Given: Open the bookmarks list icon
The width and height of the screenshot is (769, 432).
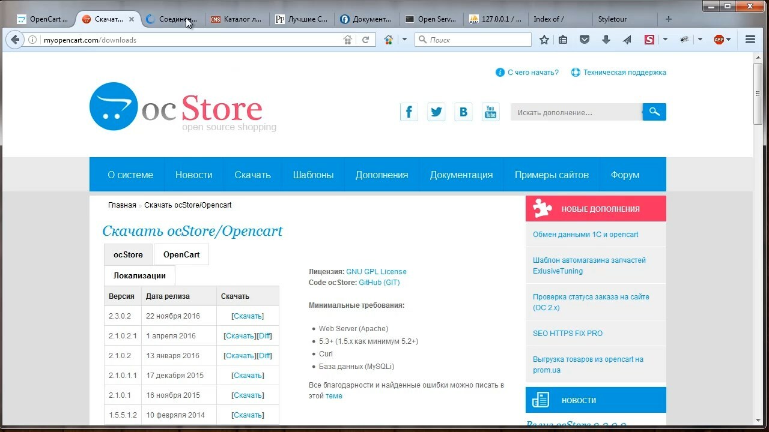Looking at the screenshot, I should pyautogui.click(x=563, y=40).
